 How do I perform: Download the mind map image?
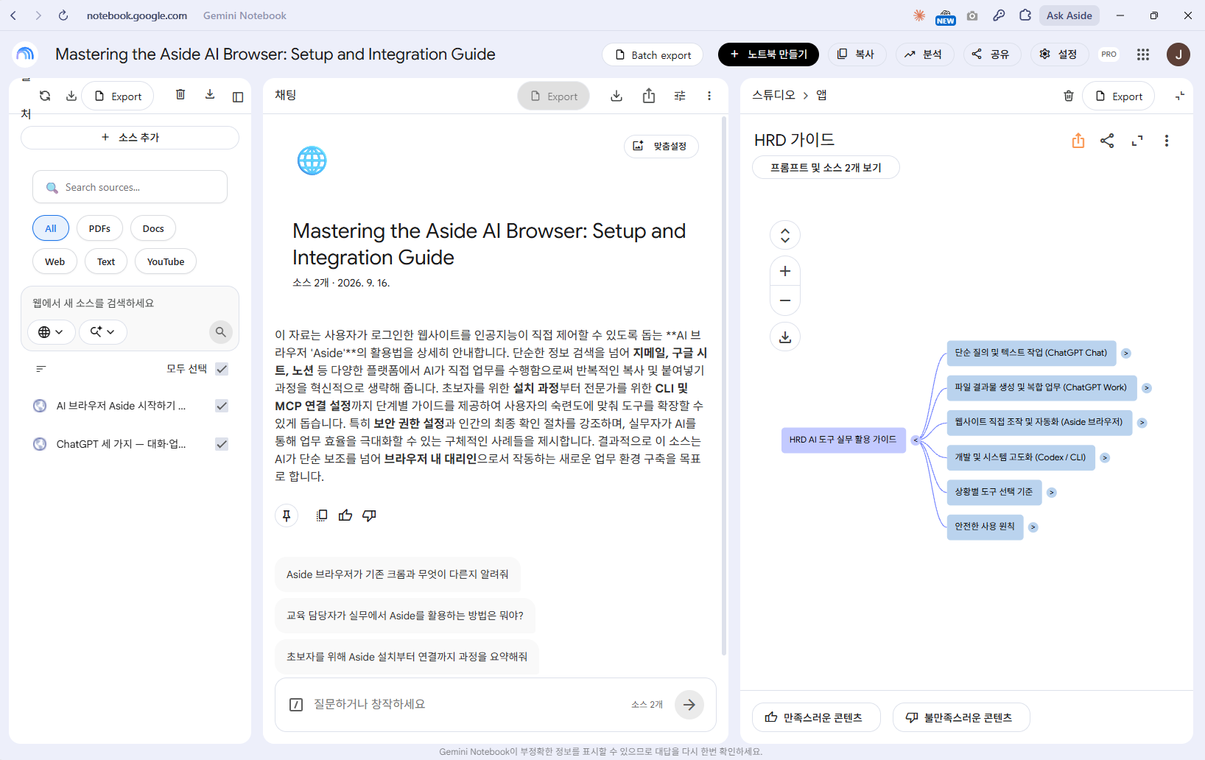(x=785, y=337)
